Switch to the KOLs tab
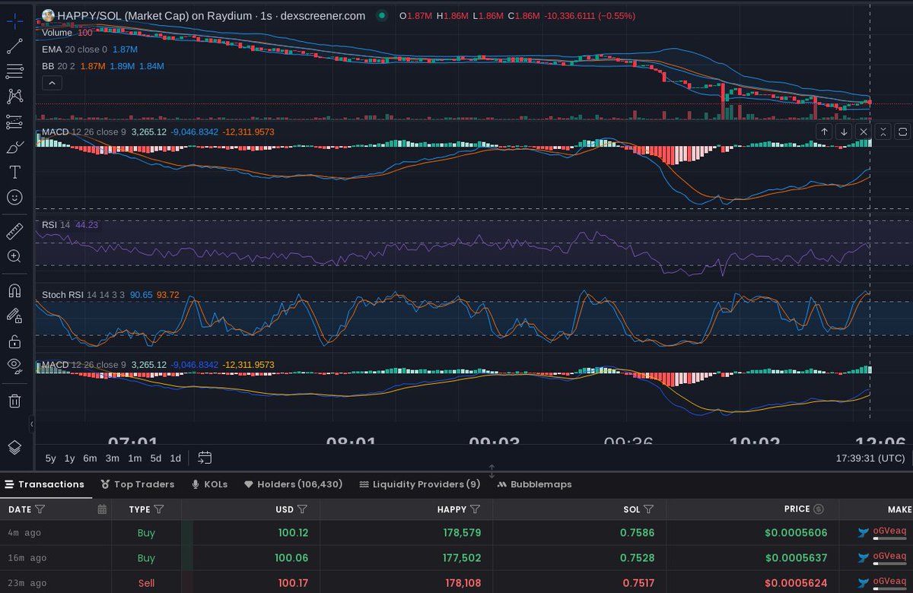Screen dimensions: 913x593 tap(209, 484)
